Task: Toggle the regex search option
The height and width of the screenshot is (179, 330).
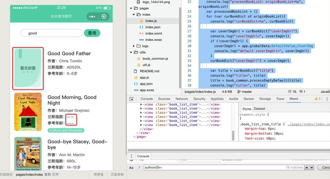Action: (139, 168)
